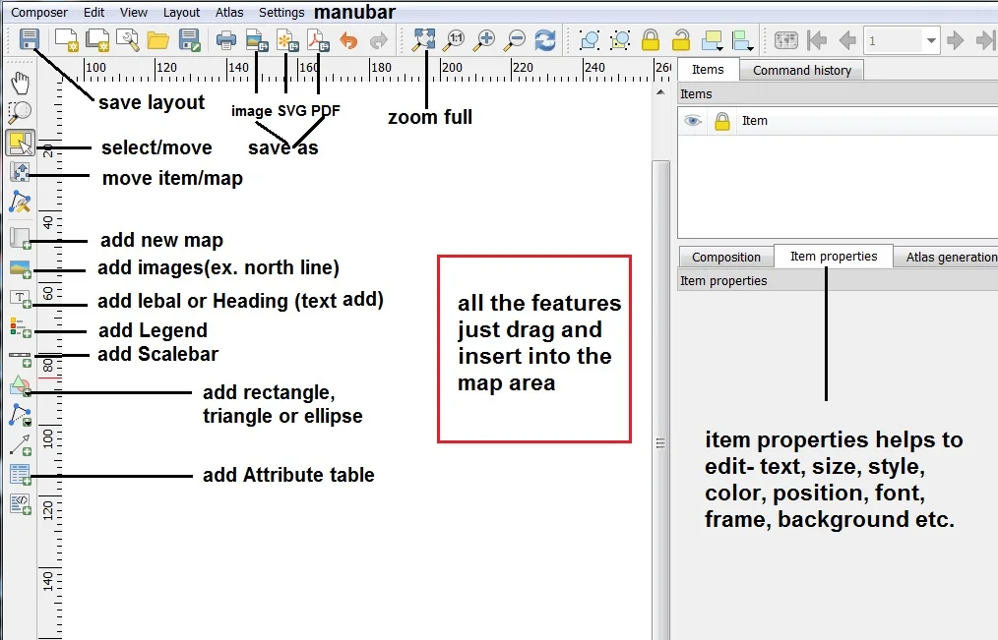Toggle eye visibility column in Items list
The width and height of the screenshot is (998, 640).
[693, 120]
